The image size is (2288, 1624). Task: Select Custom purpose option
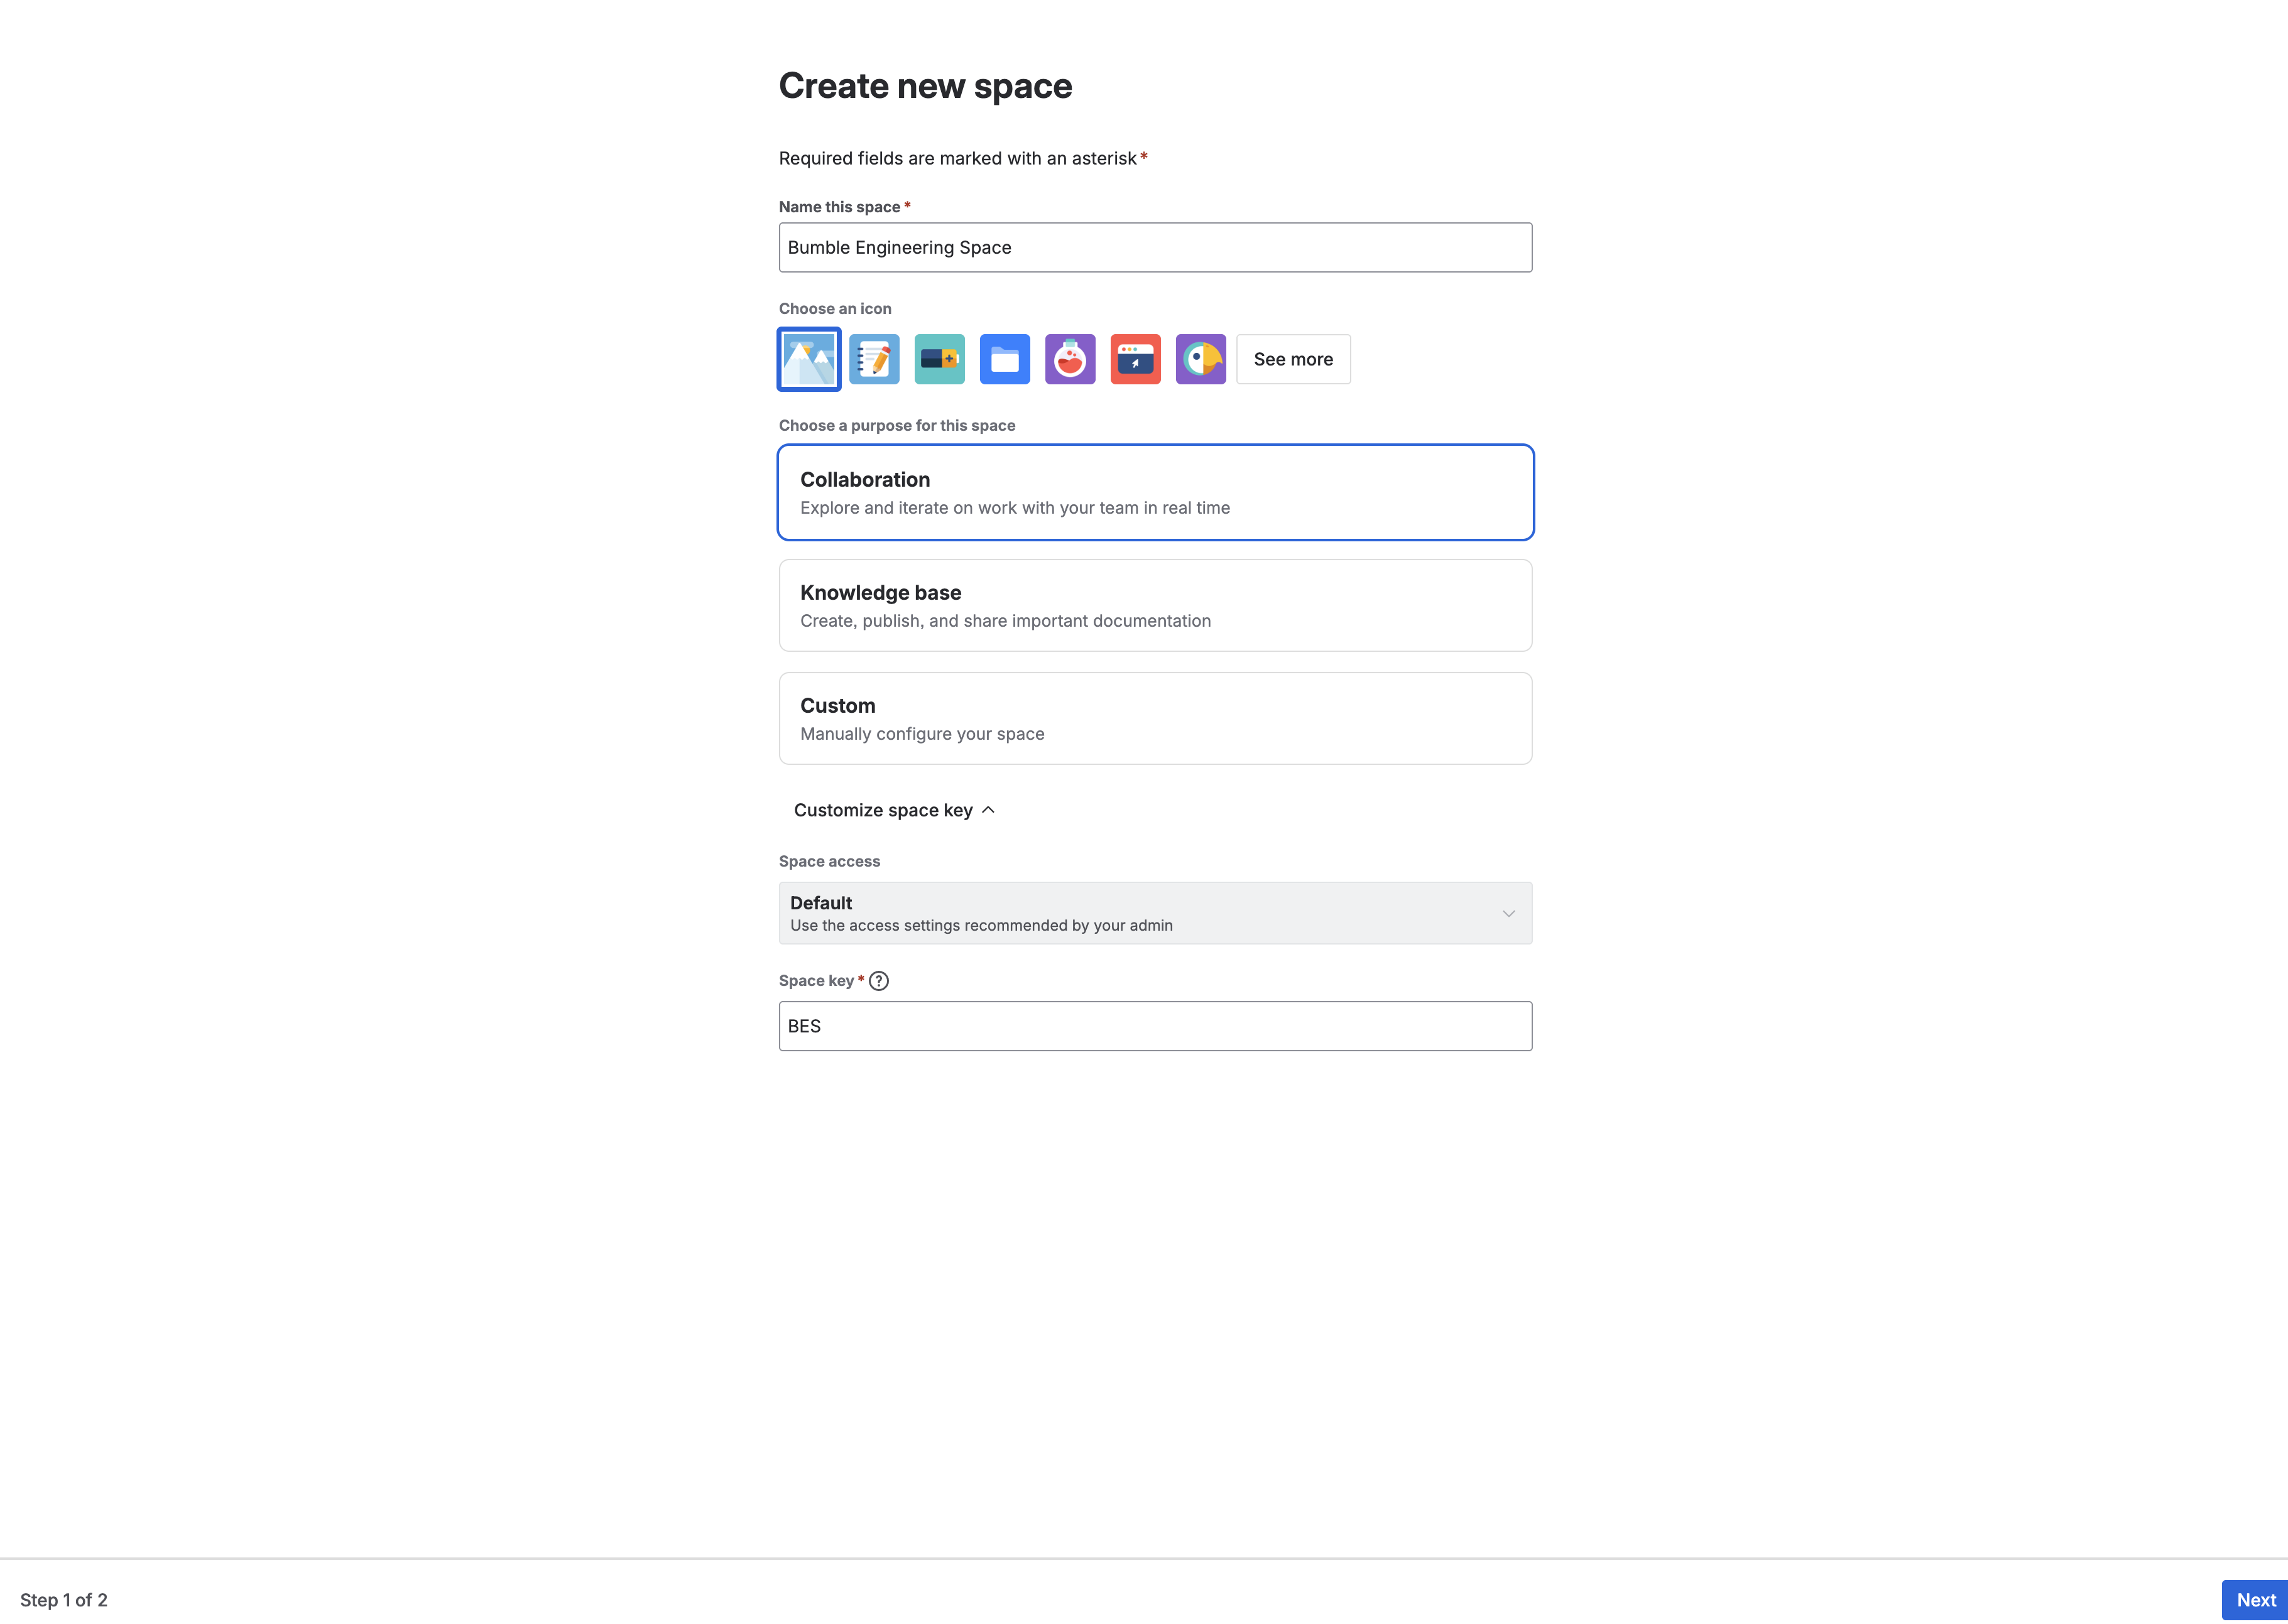(1155, 718)
